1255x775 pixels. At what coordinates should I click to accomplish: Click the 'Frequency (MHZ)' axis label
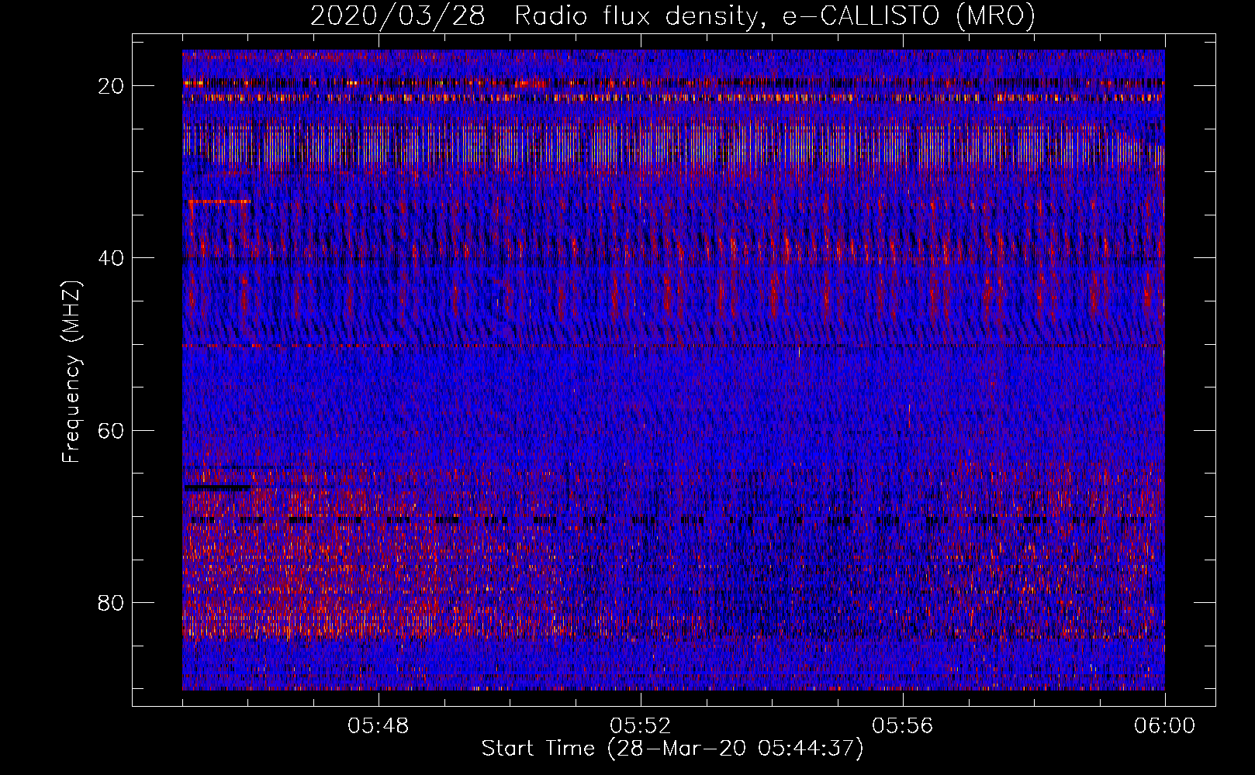[71, 372]
